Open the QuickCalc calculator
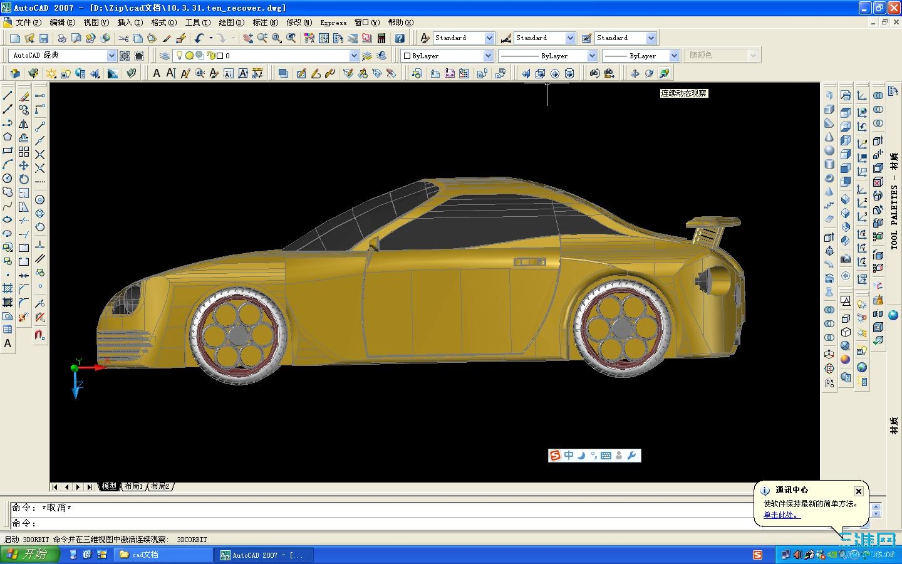This screenshot has width=902, height=564. (x=381, y=38)
